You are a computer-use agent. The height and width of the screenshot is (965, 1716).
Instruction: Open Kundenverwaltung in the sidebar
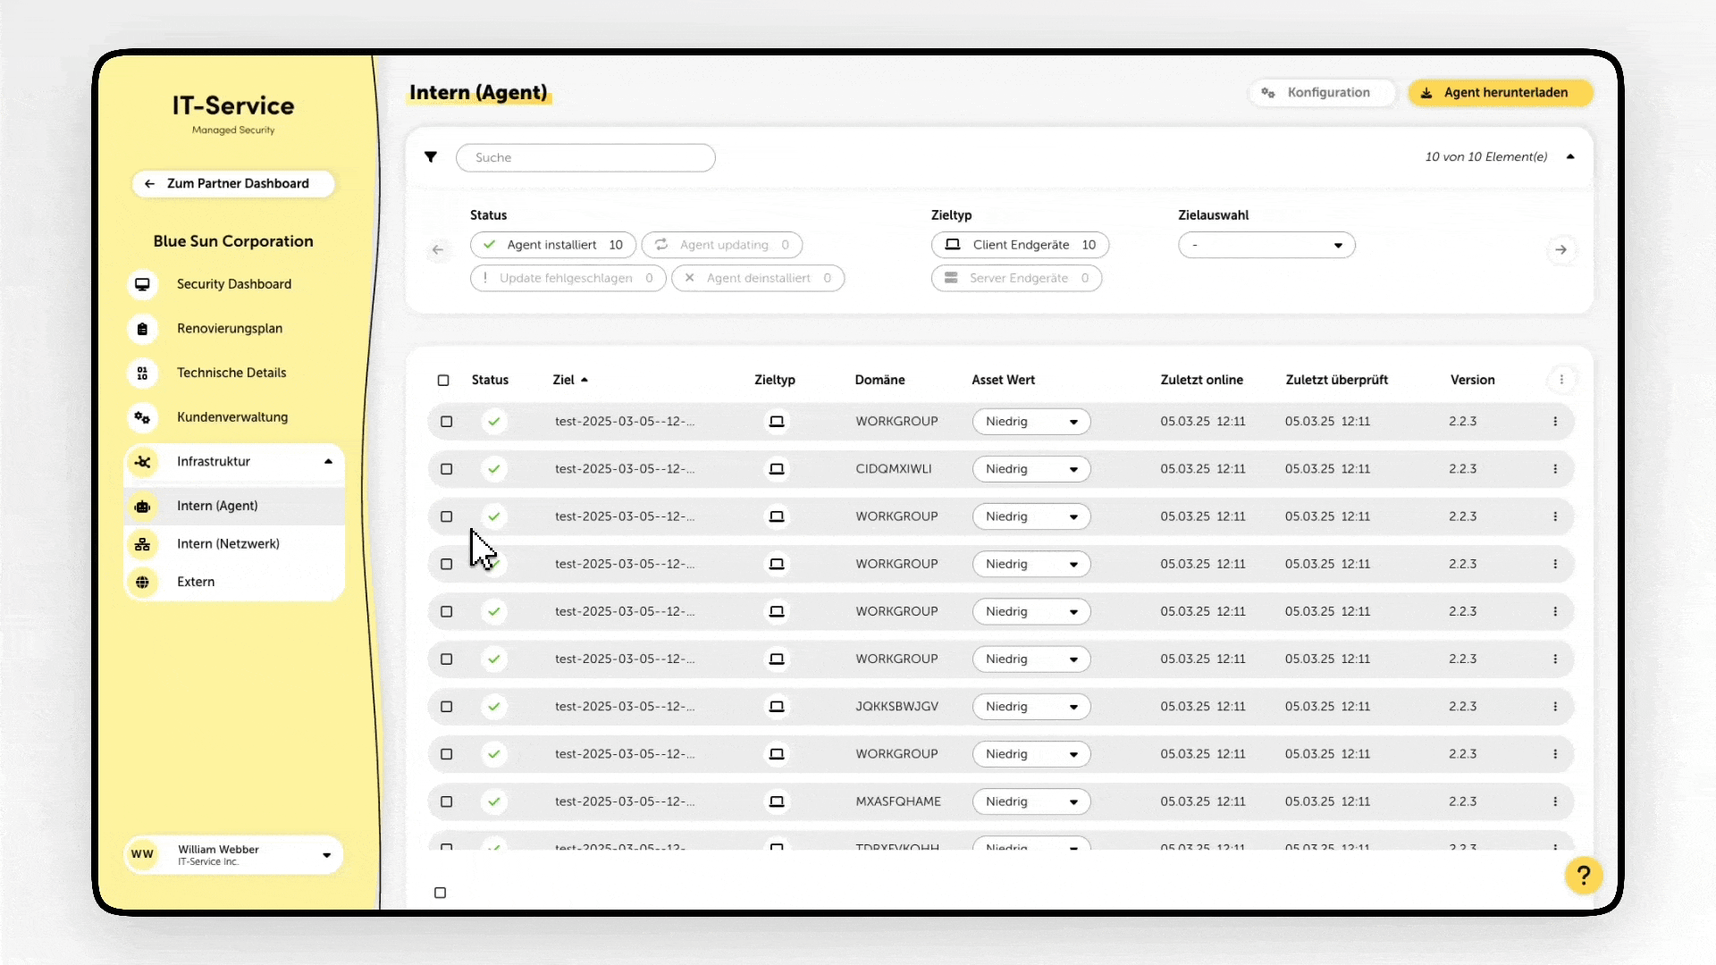click(231, 417)
